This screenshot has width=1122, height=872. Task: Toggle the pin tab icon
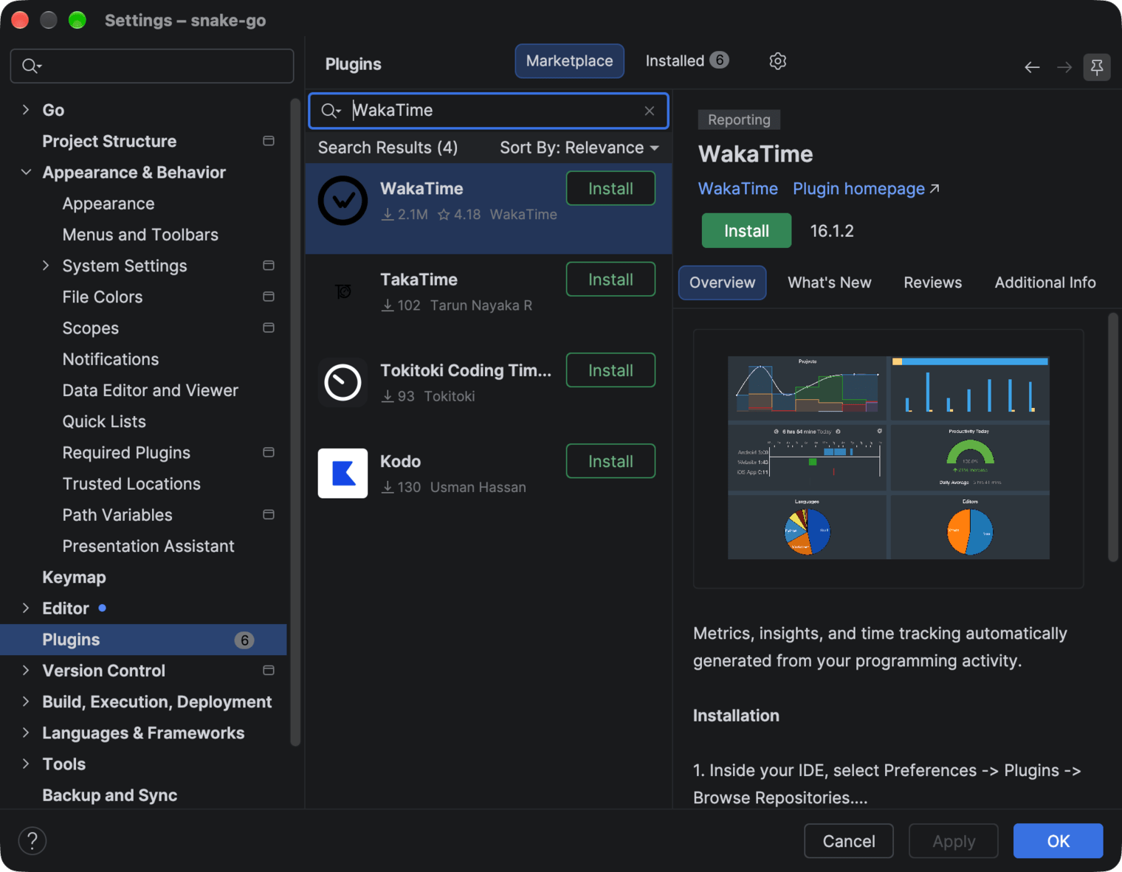click(x=1097, y=68)
